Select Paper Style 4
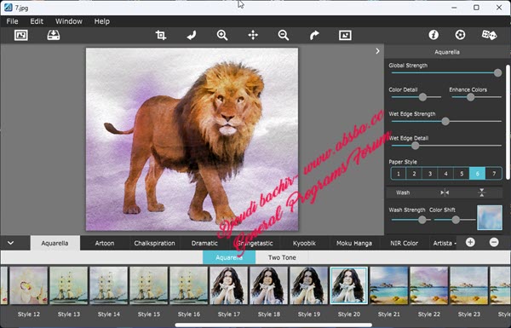This screenshot has height=328, width=511. (445, 174)
